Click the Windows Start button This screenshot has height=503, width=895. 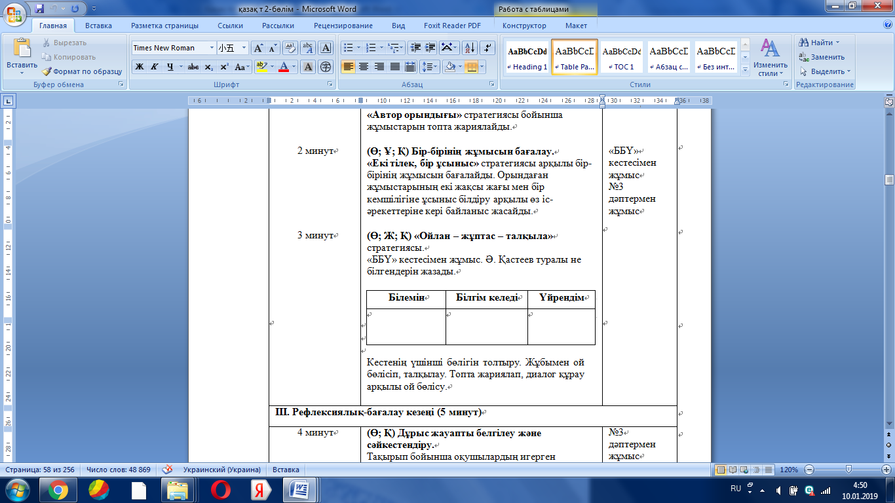click(16, 490)
